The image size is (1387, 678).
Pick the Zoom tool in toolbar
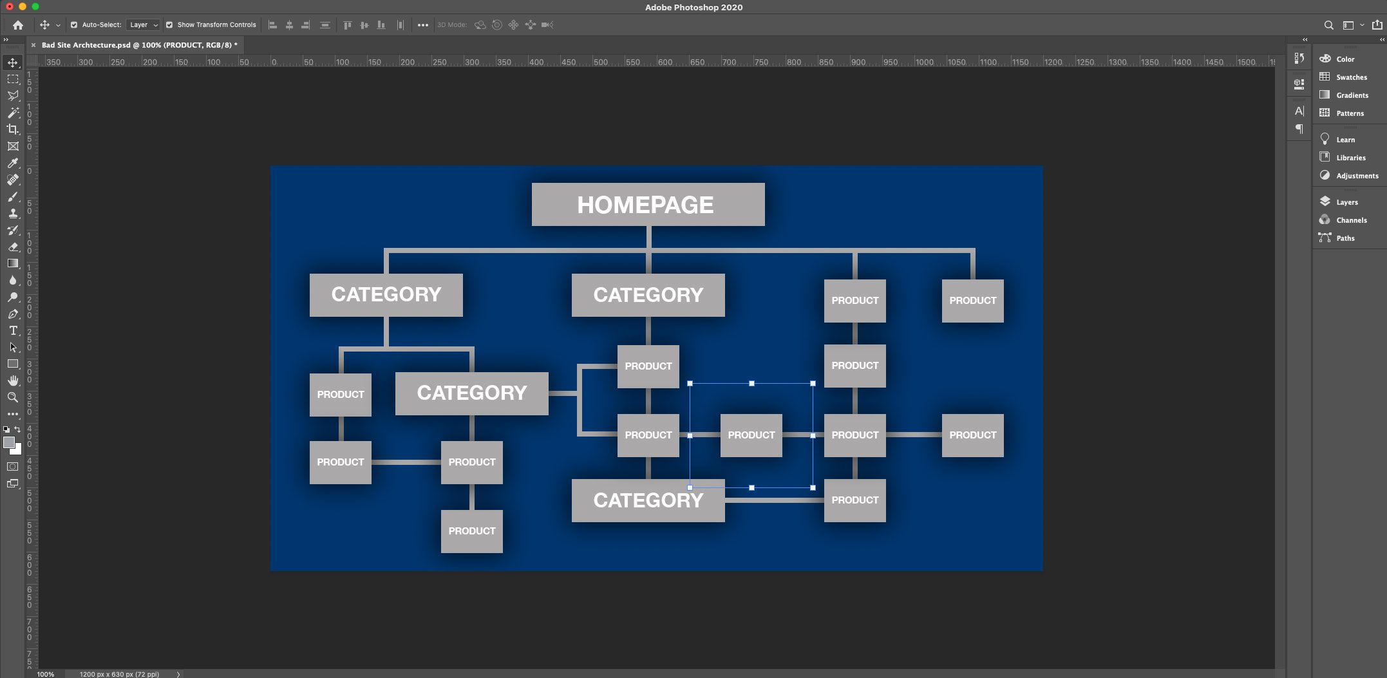[x=13, y=397]
